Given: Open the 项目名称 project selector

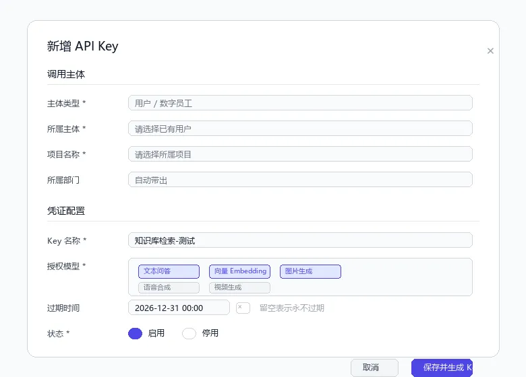Looking at the screenshot, I should (300, 154).
